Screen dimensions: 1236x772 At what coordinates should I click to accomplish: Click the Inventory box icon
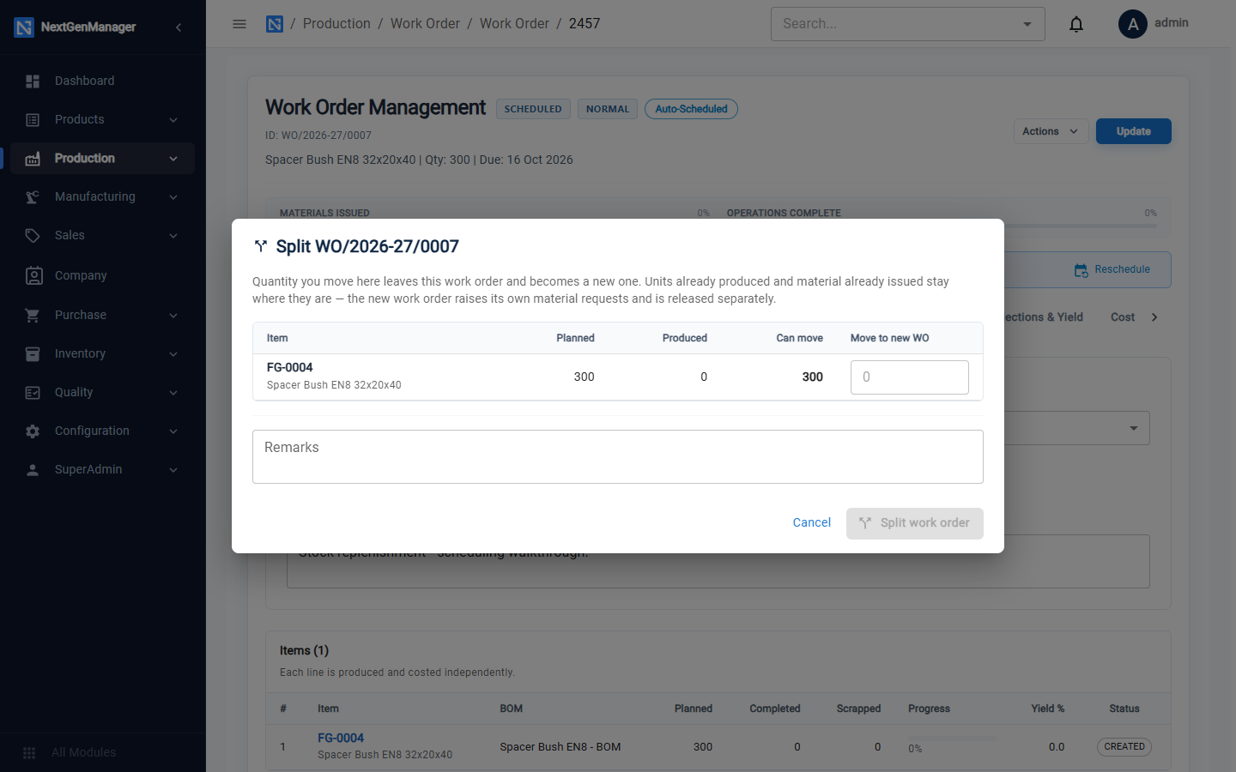tap(33, 353)
